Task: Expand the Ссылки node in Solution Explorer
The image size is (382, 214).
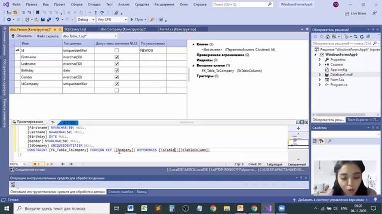Action: [x=320, y=65]
